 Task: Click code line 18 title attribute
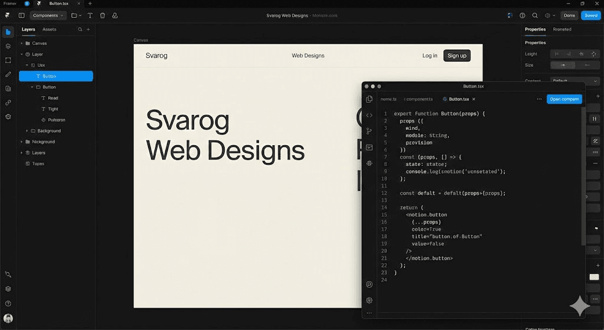pyautogui.click(x=447, y=236)
